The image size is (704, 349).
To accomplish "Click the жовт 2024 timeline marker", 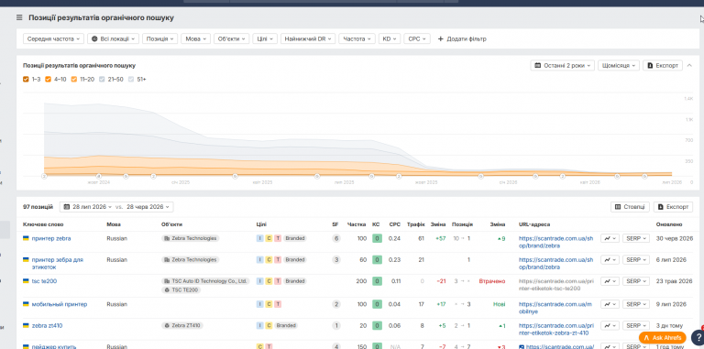I will pyautogui.click(x=99, y=177).
